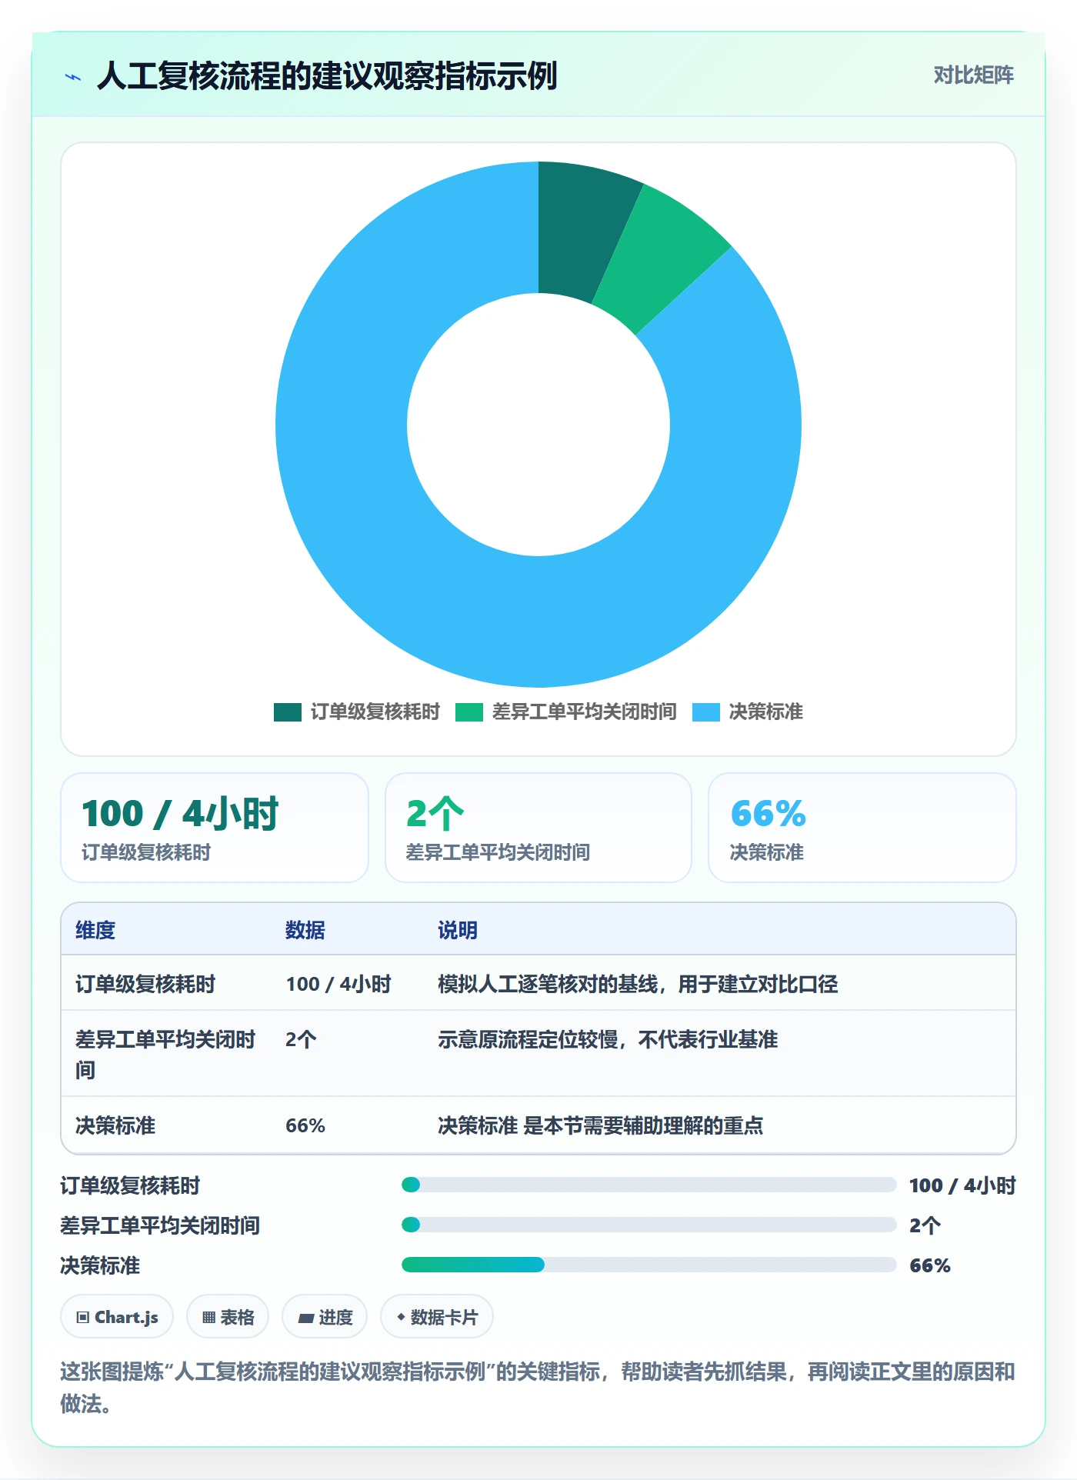Select table cell 66%
The width and height of the screenshot is (1077, 1480).
pos(305,1125)
